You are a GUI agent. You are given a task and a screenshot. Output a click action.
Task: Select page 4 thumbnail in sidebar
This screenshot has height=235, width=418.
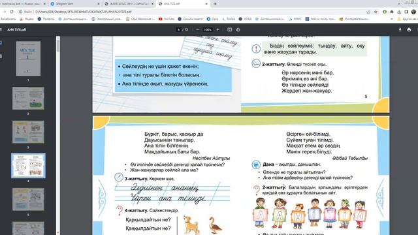28,165
